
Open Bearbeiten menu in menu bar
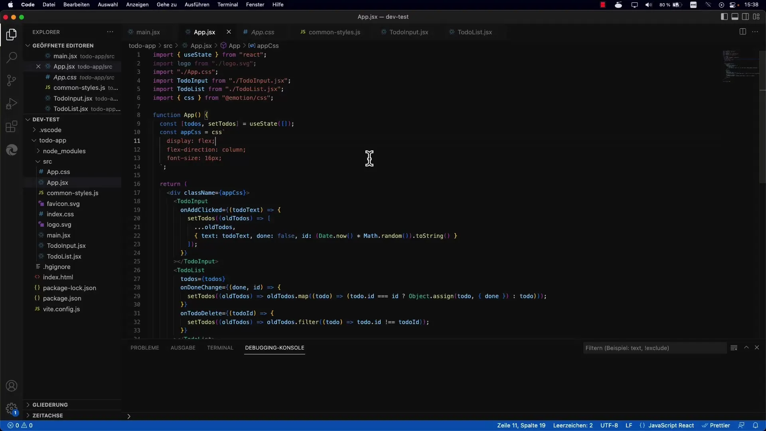pyautogui.click(x=76, y=5)
